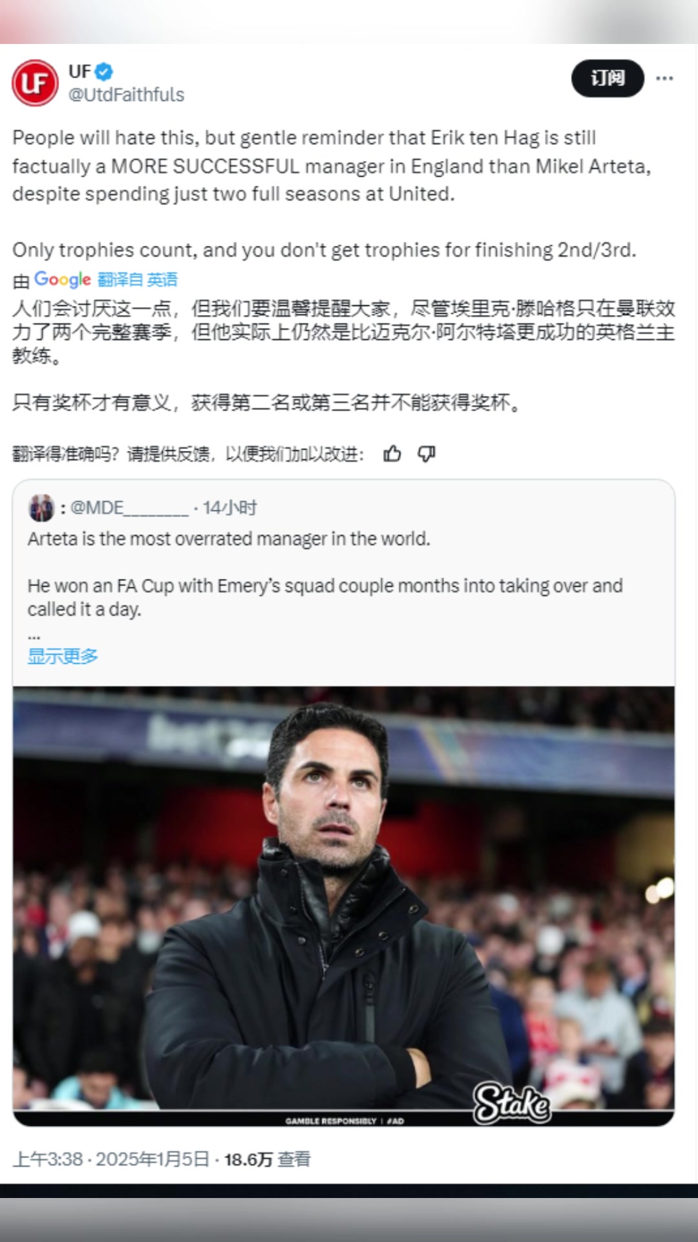698x1242 pixels.
Task: Click the blue verified badge next to UF
Action: tap(105, 71)
